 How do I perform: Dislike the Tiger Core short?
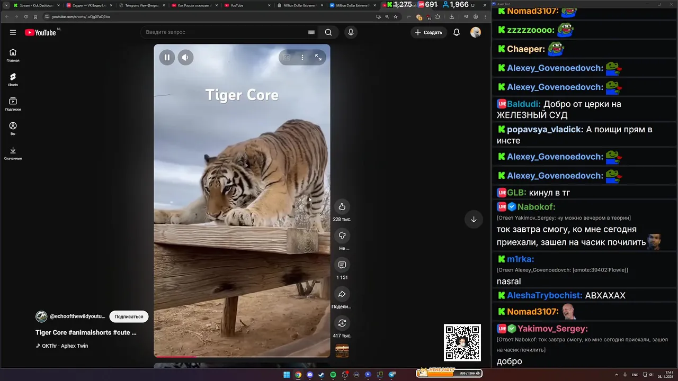click(342, 235)
